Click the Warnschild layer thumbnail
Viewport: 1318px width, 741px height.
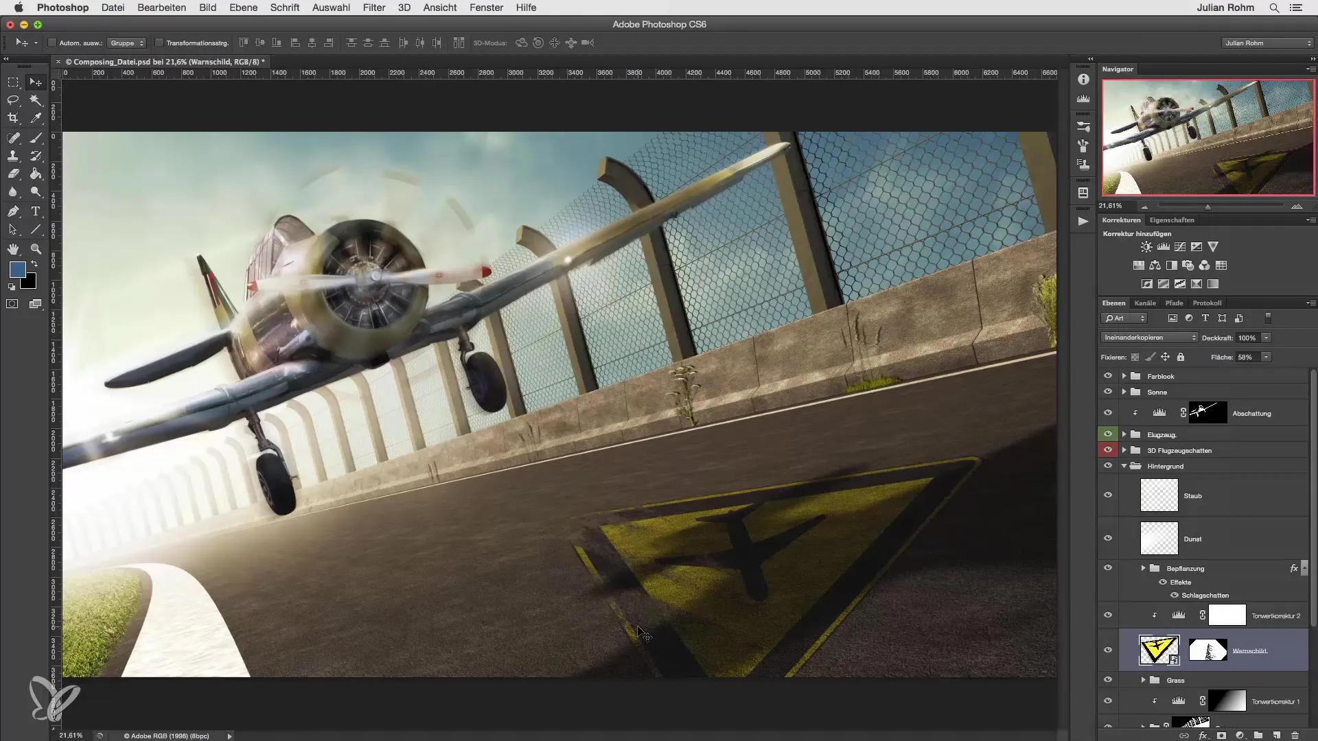[x=1159, y=650]
